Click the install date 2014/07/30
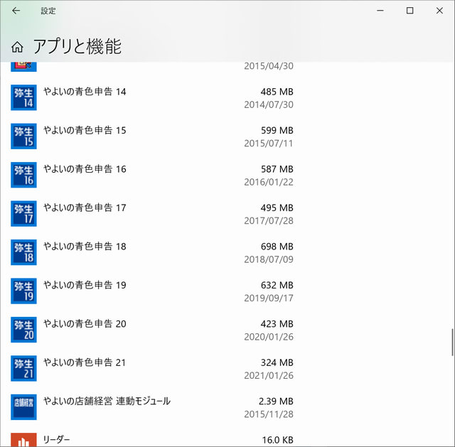This screenshot has height=447, width=455. [269, 104]
